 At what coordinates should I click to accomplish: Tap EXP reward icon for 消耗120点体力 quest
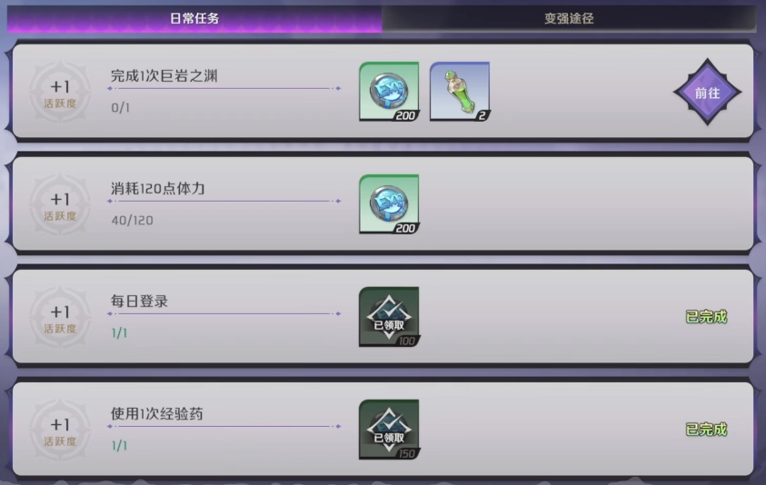point(389,204)
